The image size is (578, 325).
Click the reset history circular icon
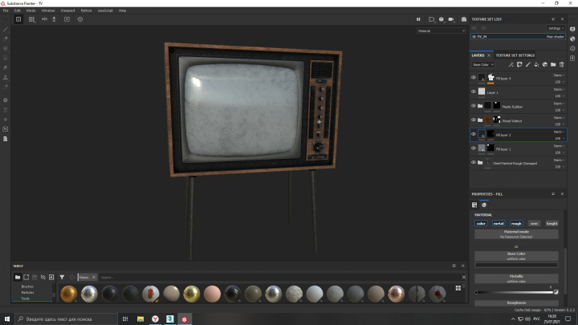pos(80,19)
